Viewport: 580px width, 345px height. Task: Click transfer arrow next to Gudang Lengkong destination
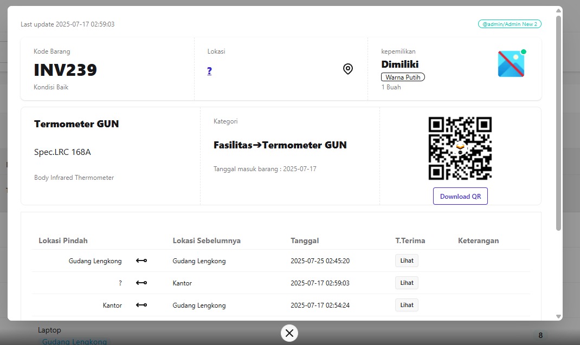[141, 261]
